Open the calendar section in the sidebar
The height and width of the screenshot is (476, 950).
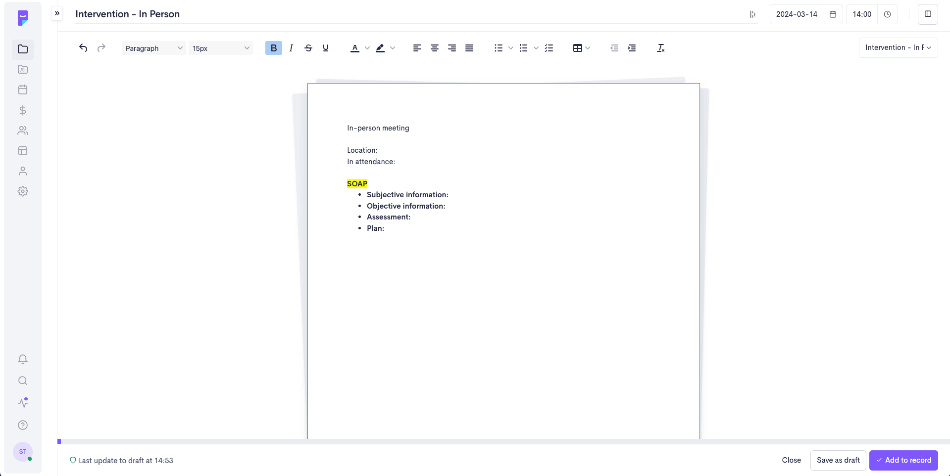coord(23,89)
